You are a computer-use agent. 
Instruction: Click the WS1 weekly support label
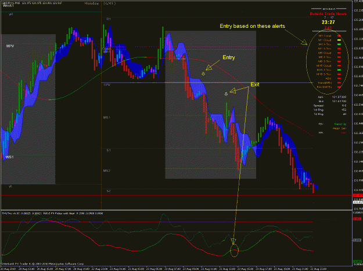[x=9, y=157]
